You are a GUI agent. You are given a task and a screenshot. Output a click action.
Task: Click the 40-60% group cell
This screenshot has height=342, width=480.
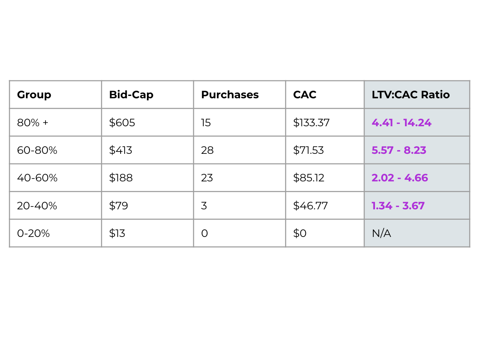click(56, 178)
